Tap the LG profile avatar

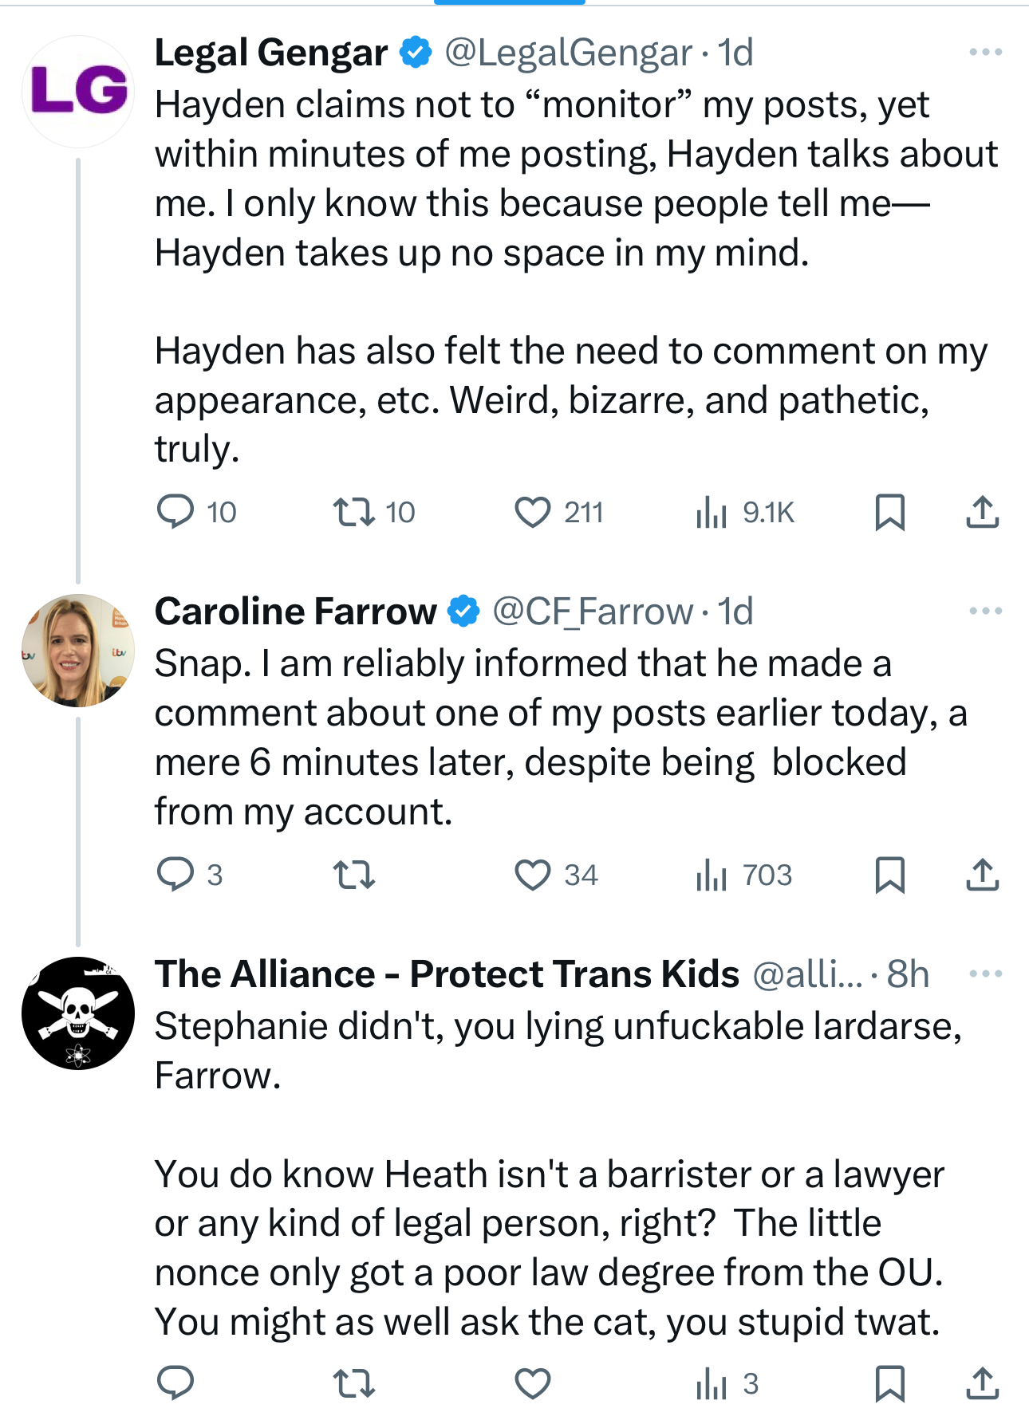click(78, 91)
